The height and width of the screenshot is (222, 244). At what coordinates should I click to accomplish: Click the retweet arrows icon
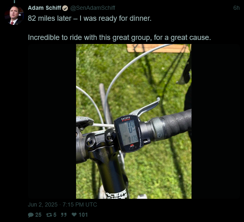[49, 215]
